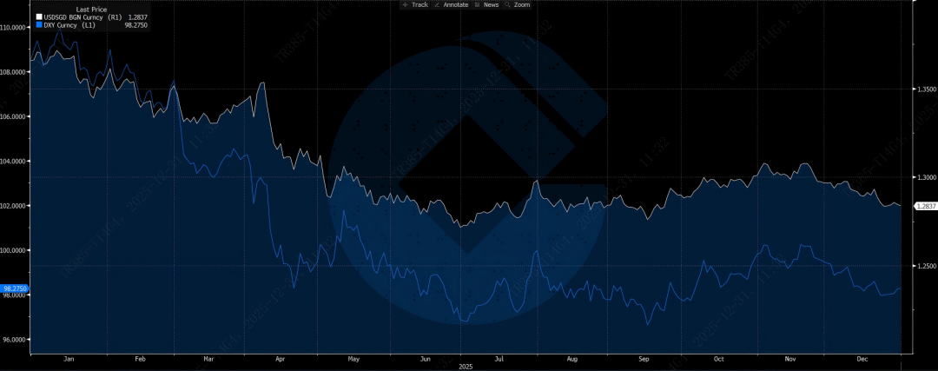Click the 2025 year label below axis
Image resolution: width=938 pixels, height=371 pixels.
click(467, 366)
